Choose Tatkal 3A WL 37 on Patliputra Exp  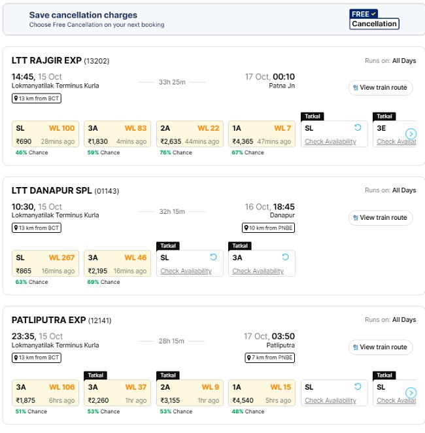117,393
